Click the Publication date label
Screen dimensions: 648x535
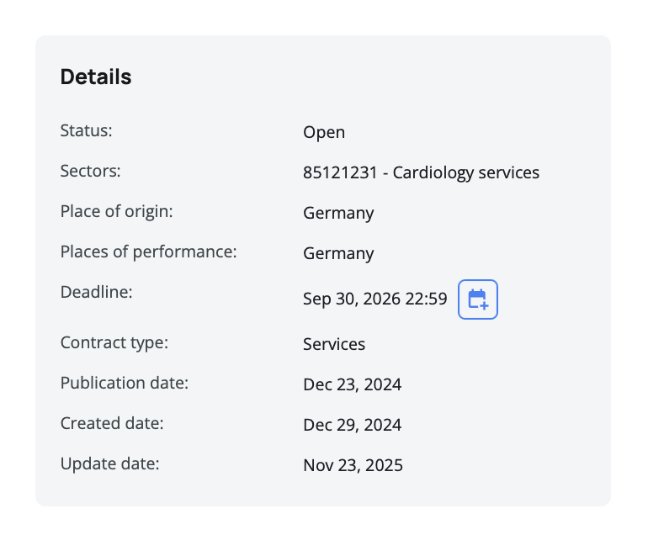[124, 383]
